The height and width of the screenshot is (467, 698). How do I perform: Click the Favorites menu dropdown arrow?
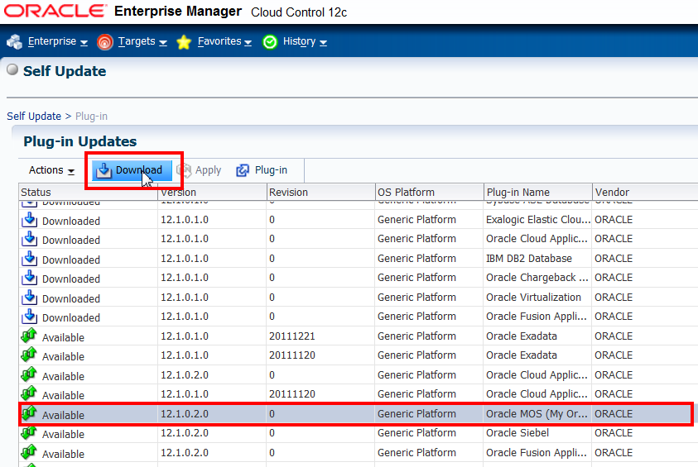(248, 43)
